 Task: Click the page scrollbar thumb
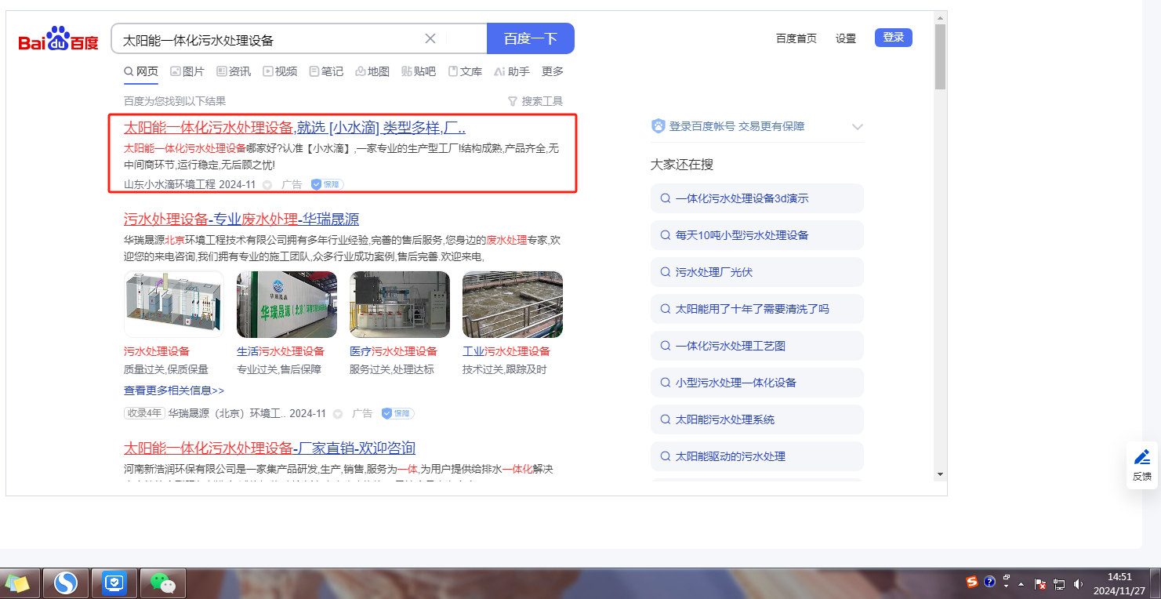tap(941, 57)
